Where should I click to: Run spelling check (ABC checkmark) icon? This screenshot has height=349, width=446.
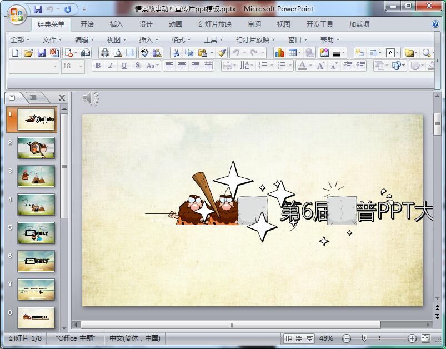(x=144, y=53)
